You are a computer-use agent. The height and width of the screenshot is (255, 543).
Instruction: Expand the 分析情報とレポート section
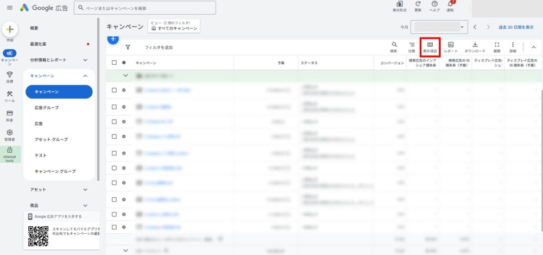tap(85, 60)
